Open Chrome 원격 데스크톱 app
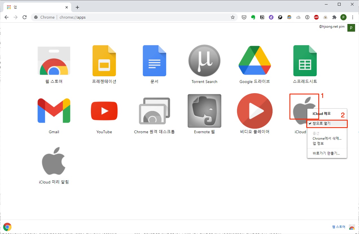The image size is (359, 234). point(154,111)
